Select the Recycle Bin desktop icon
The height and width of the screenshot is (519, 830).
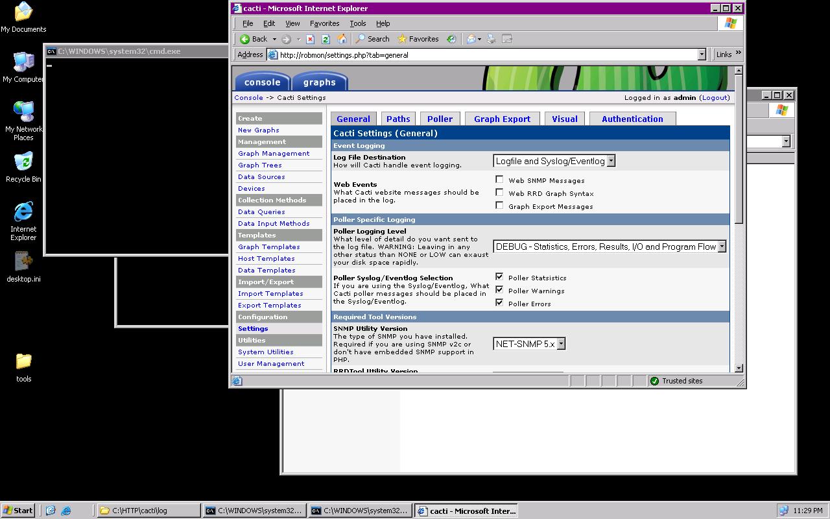[23, 167]
